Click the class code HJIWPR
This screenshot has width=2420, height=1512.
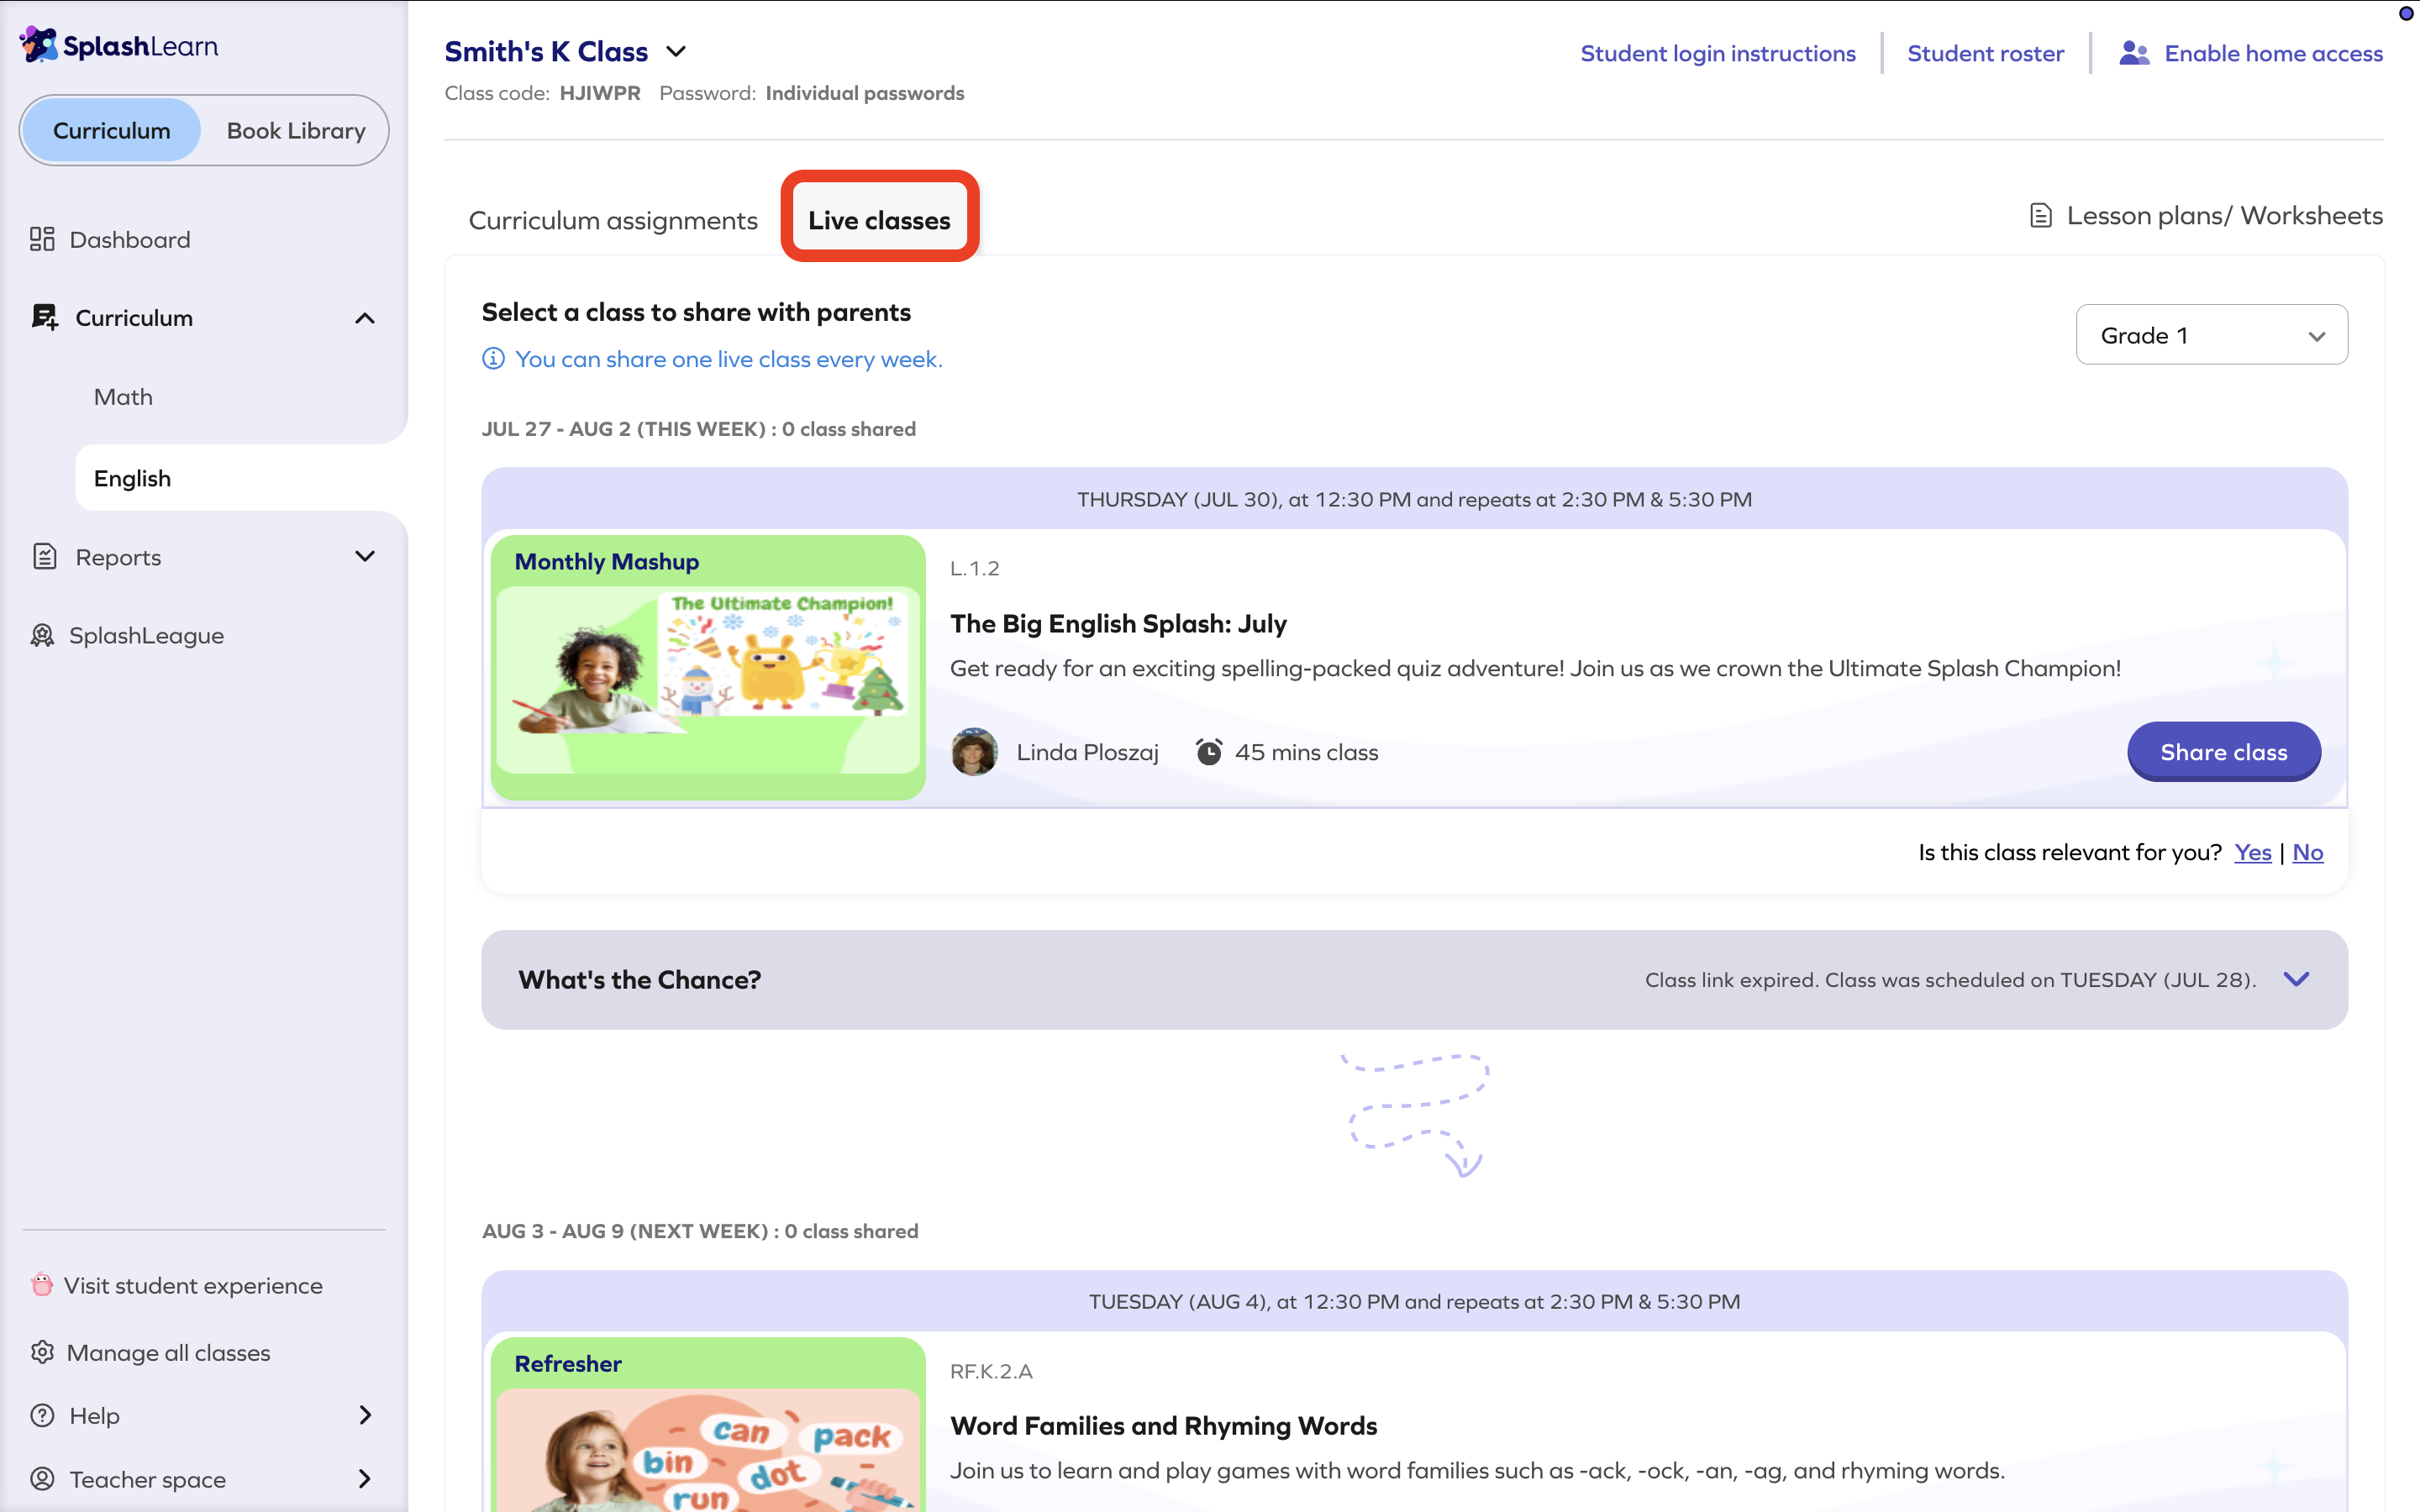point(600,93)
